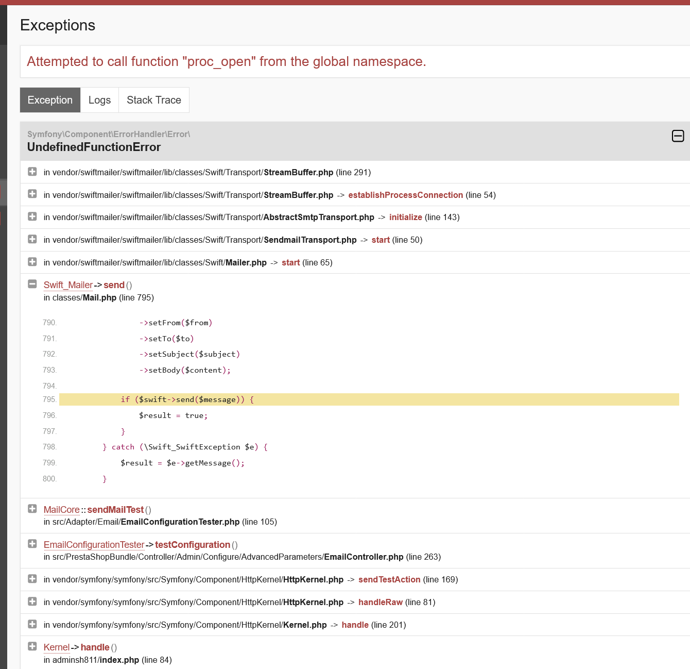Expand the Kernel.php handle line 201 trace

32,624
